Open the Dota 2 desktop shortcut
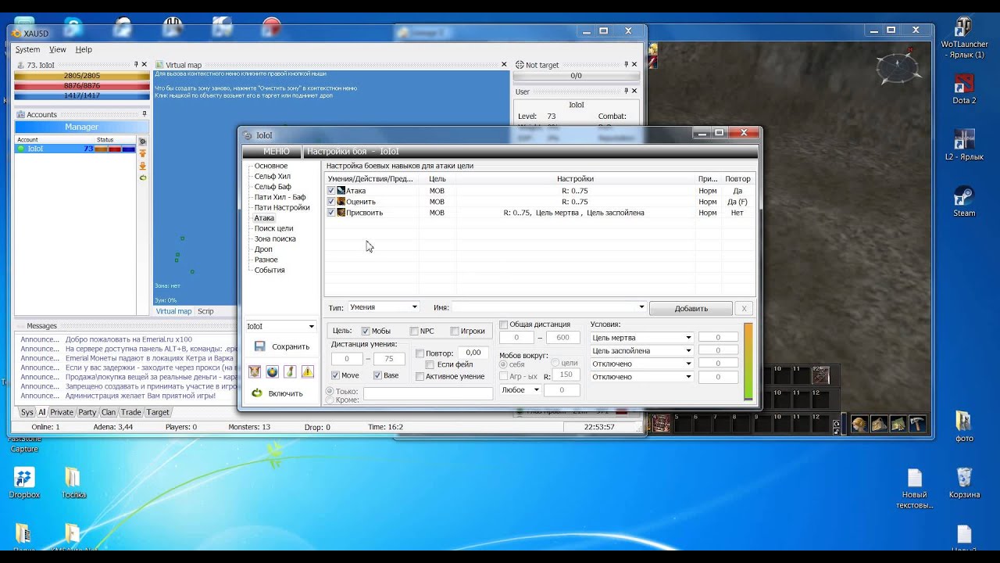The image size is (1000, 563). coord(964,88)
